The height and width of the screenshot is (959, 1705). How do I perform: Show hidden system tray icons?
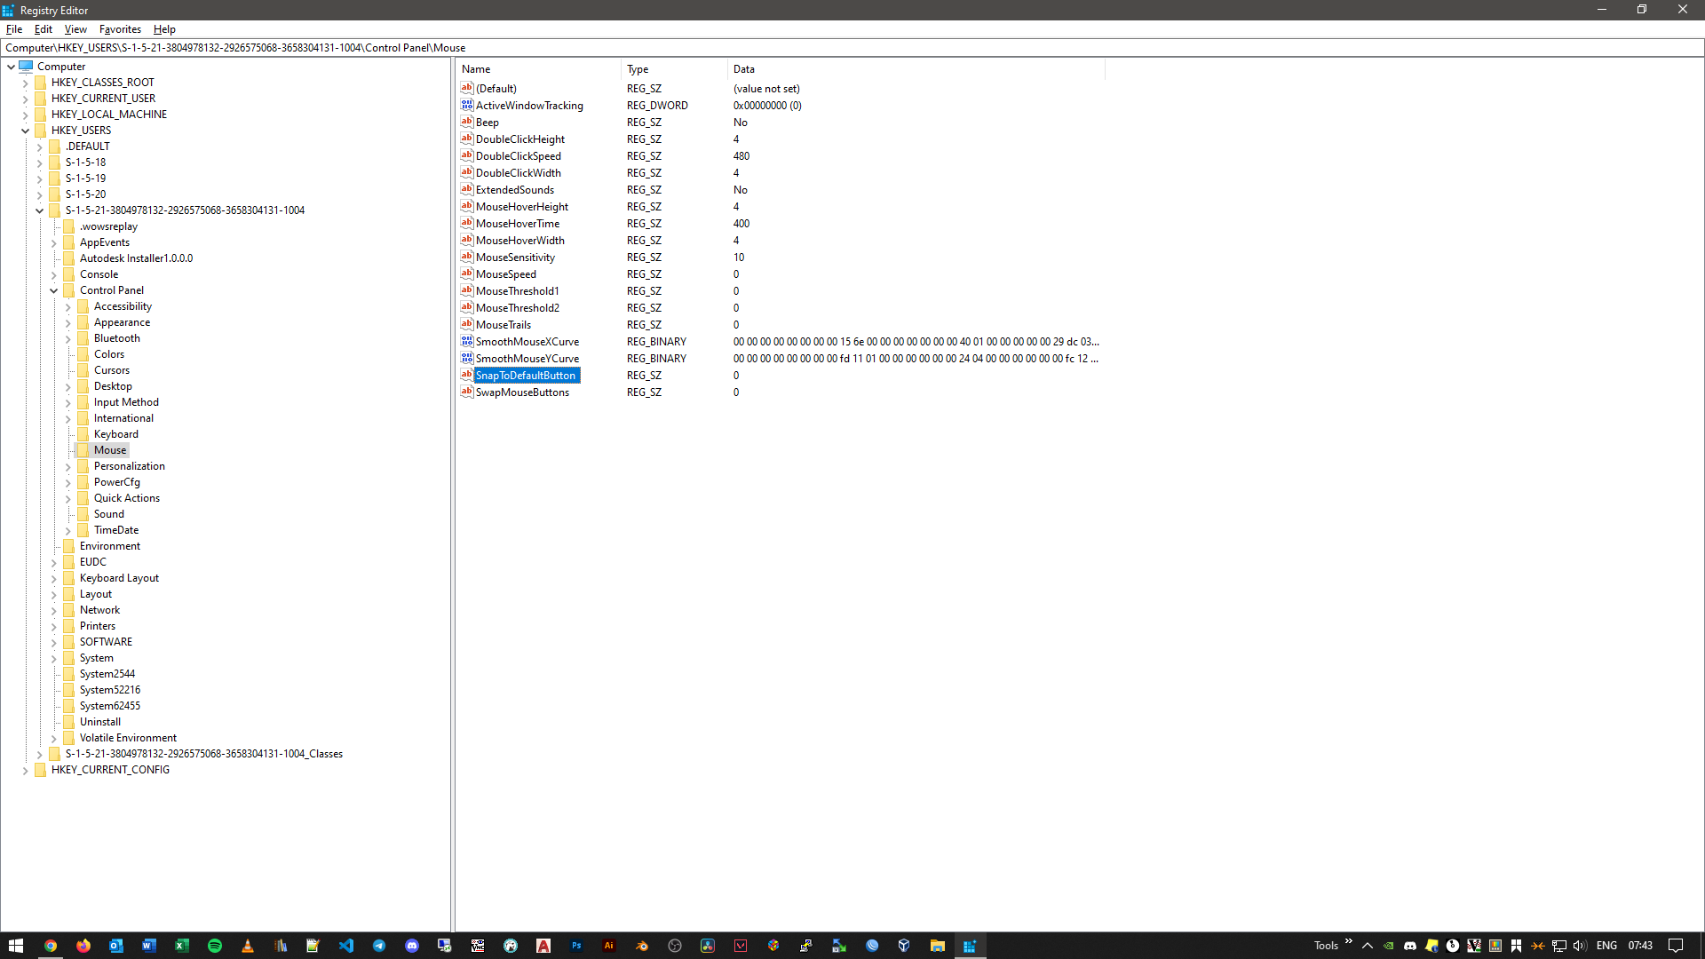1368,946
